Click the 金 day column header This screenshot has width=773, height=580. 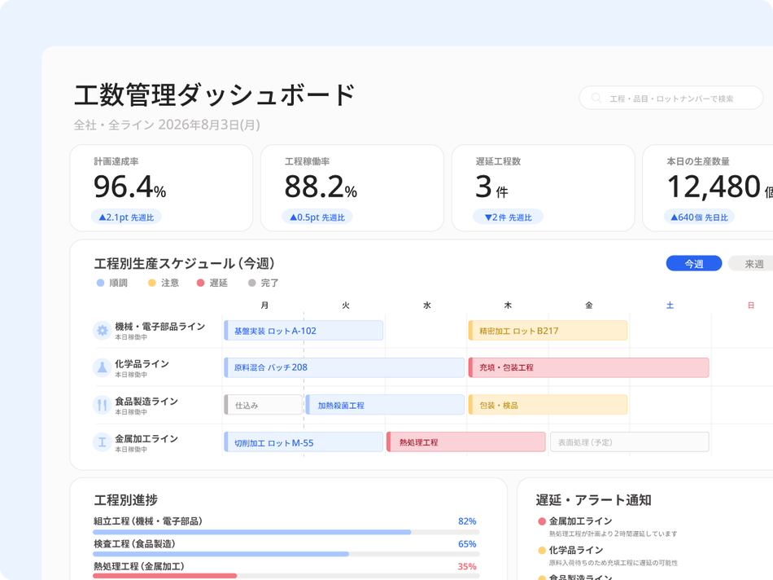[588, 305]
